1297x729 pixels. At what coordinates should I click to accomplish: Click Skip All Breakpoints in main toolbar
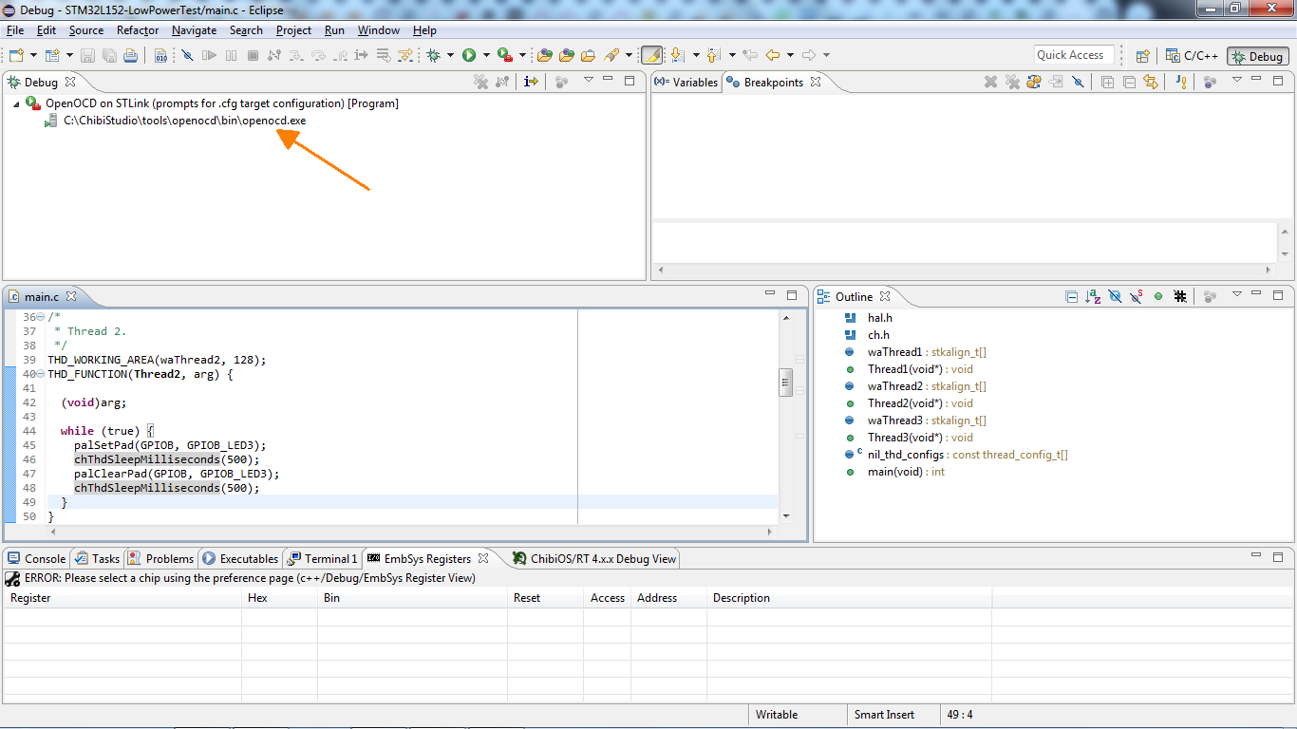[187, 56]
